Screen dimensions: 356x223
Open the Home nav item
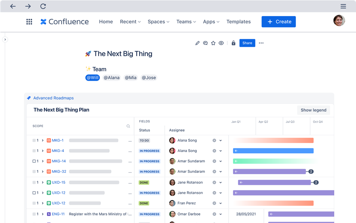coord(106,22)
